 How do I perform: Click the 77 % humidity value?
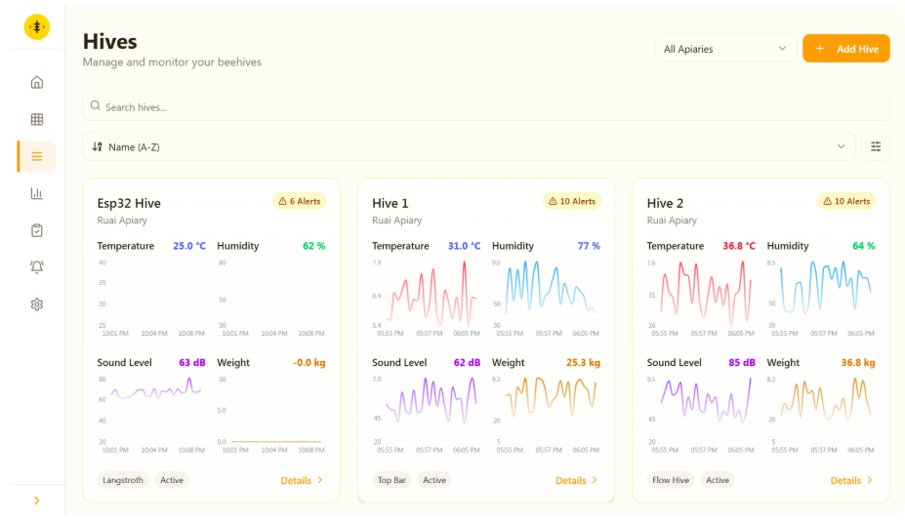[x=589, y=246]
